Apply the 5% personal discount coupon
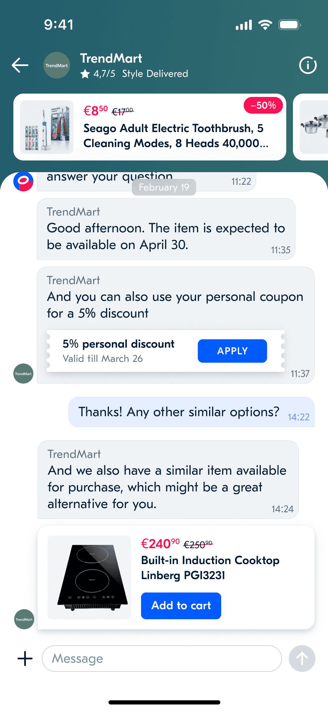 click(x=232, y=351)
